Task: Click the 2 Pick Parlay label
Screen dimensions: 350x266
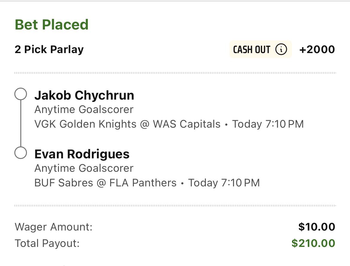Action: point(49,50)
